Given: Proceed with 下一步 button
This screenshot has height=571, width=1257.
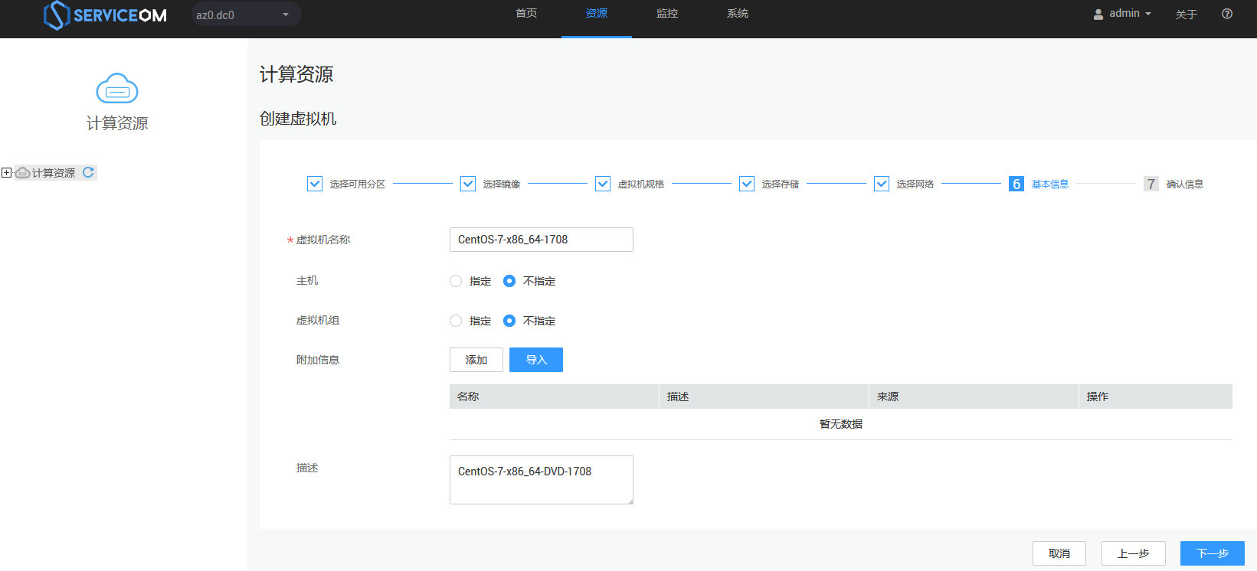Looking at the screenshot, I should [1213, 553].
